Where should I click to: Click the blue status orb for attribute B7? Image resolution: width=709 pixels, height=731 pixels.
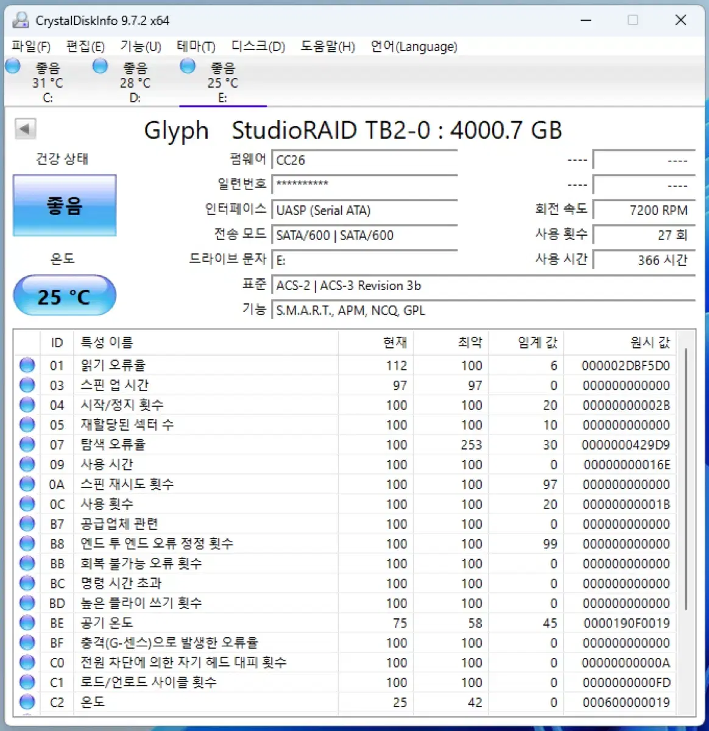pos(27,524)
